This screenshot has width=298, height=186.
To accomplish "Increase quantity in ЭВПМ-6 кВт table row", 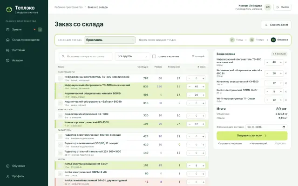I will (203, 166).
